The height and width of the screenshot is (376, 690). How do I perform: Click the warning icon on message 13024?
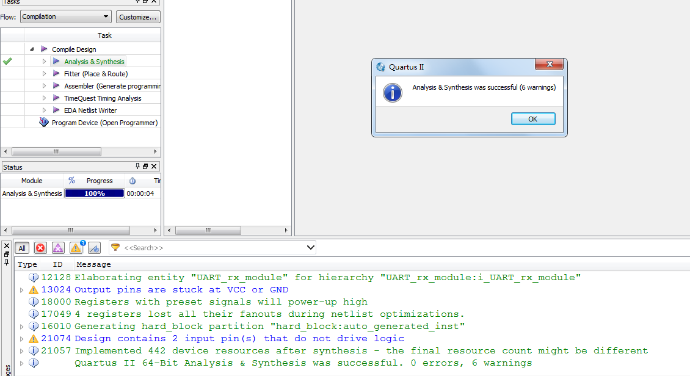click(x=34, y=290)
